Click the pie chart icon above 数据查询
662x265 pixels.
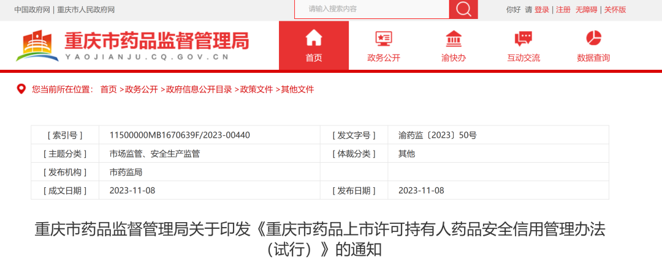tap(593, 38)
